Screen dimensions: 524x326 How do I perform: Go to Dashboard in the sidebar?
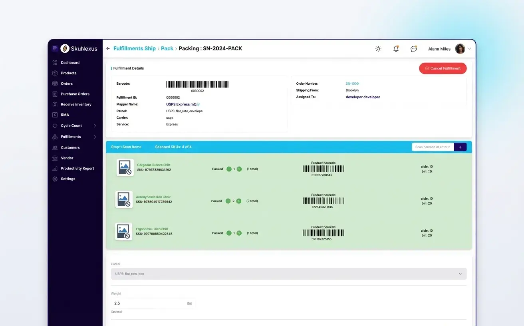point(70,63)
